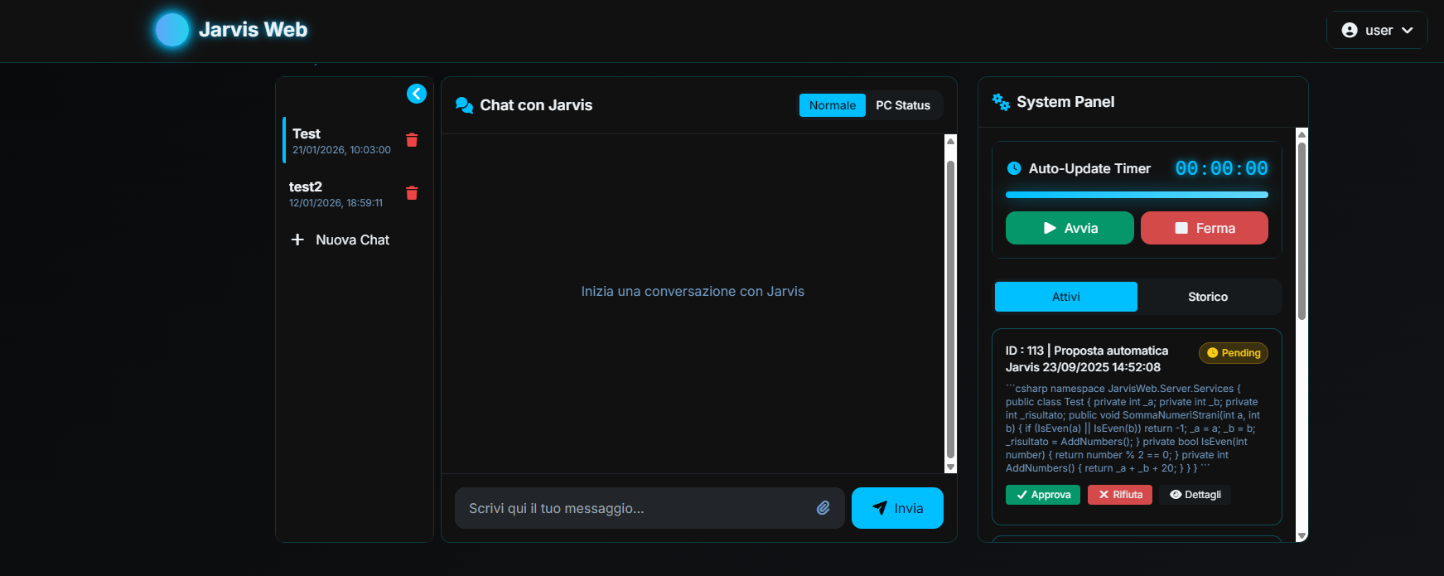Click the chat scrollbar down arrow
The width and height of the screenshot is (1444, 576).
[x=950, y=467]
